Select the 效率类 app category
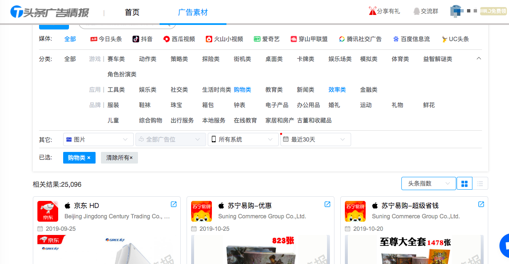 (x=337, y=90)
